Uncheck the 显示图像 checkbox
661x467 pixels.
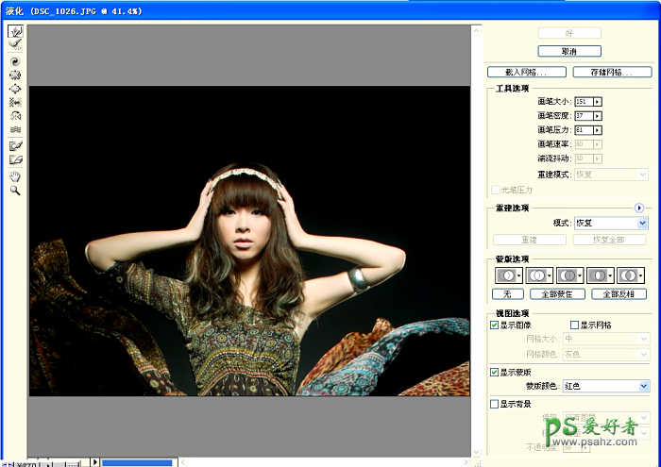click(x=495, y=325)
